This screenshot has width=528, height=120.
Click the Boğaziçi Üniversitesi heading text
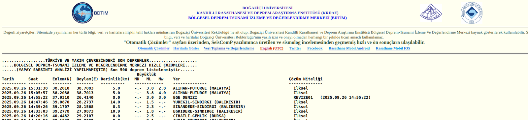[x=267, y=8]
